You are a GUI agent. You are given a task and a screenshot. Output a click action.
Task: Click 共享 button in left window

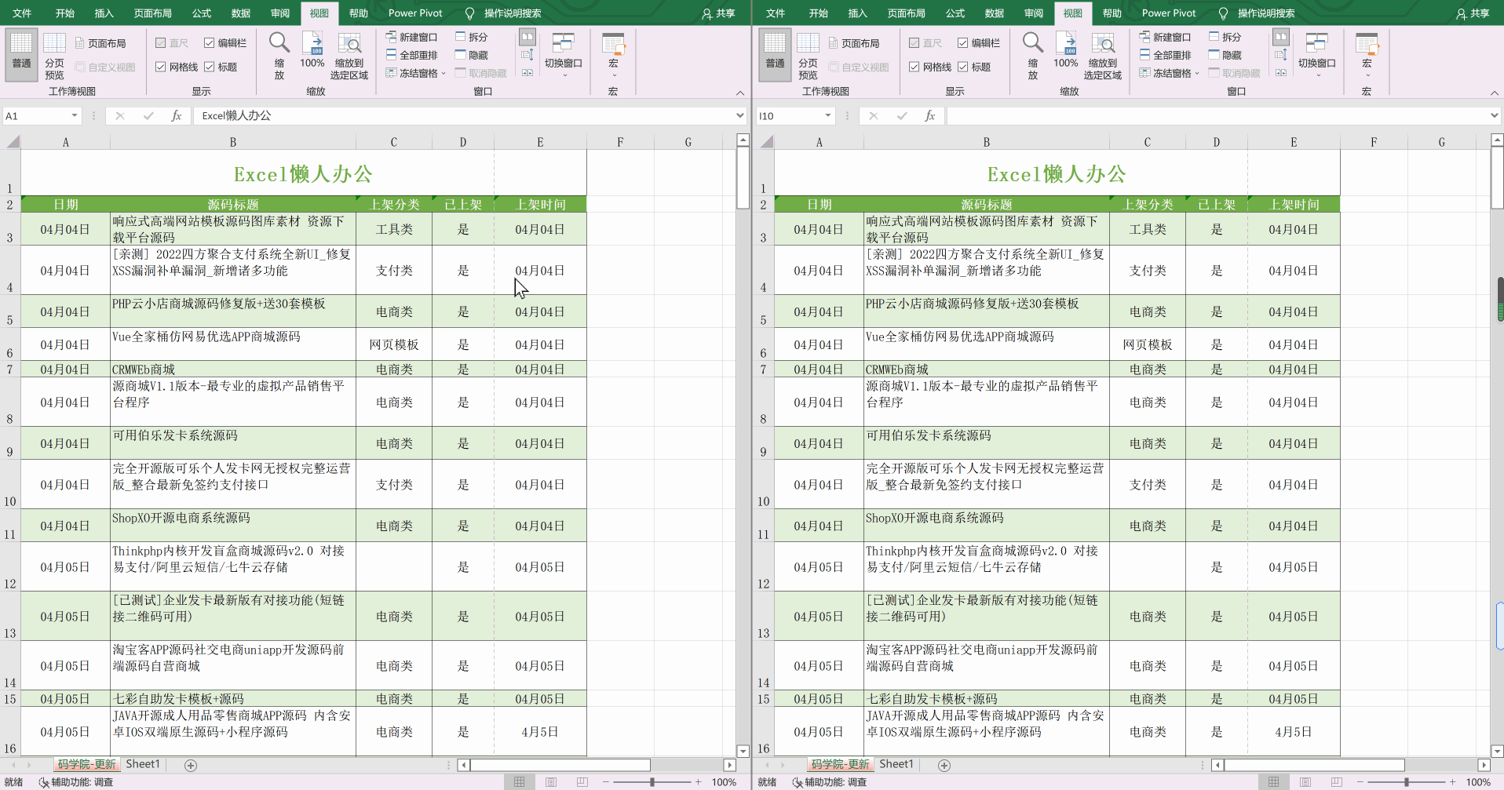tap(718, 13)
